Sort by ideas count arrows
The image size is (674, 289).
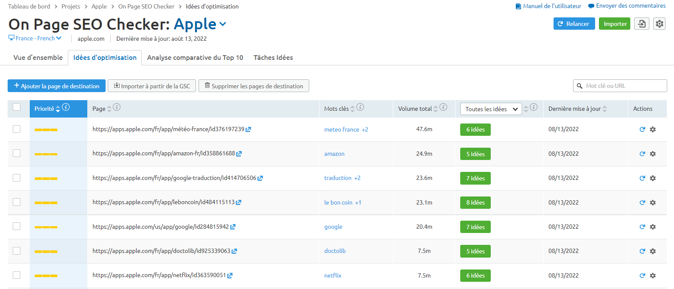[x=526, y=109]
